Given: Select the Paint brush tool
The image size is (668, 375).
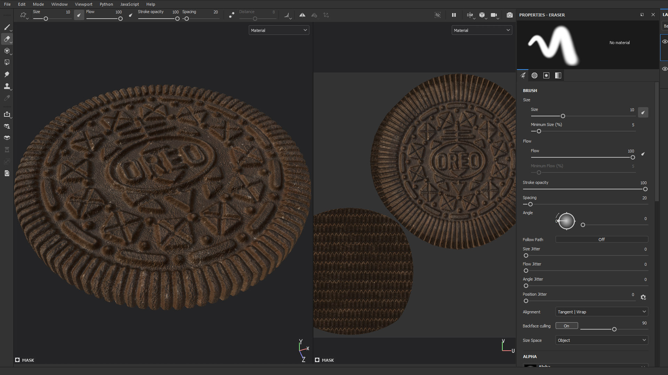Looking at the screenshot, I should click(7, 27).
